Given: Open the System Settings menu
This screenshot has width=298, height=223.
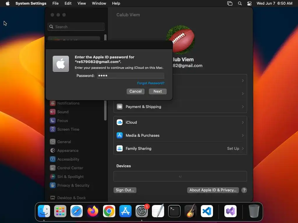Looking at the screenshot, I should pos(31,3).
